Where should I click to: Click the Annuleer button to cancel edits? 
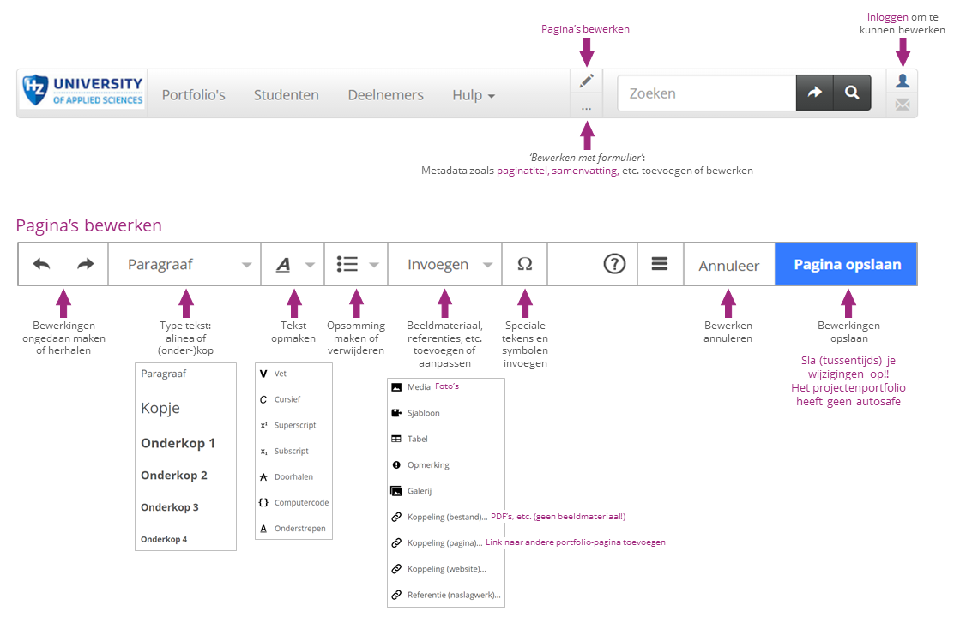pos(728,264)
